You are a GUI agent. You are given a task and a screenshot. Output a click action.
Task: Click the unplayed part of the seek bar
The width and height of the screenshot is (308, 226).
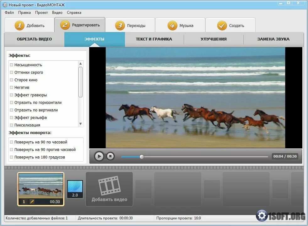pos(206,157)
